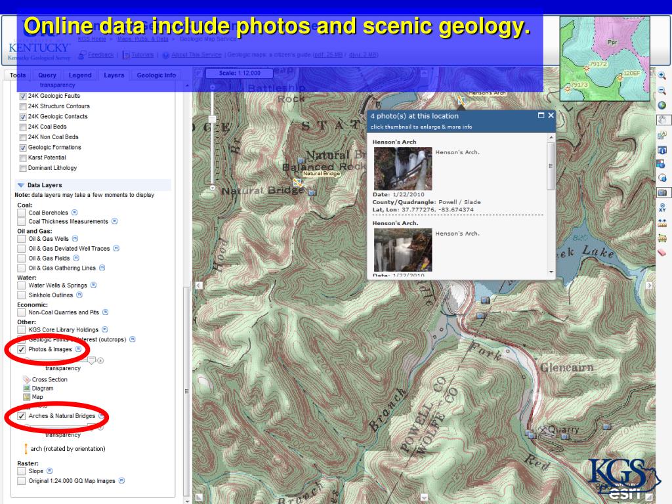The image size is (672, 504).
Task: Activate the pan hand tool
Action: point(661,120)
